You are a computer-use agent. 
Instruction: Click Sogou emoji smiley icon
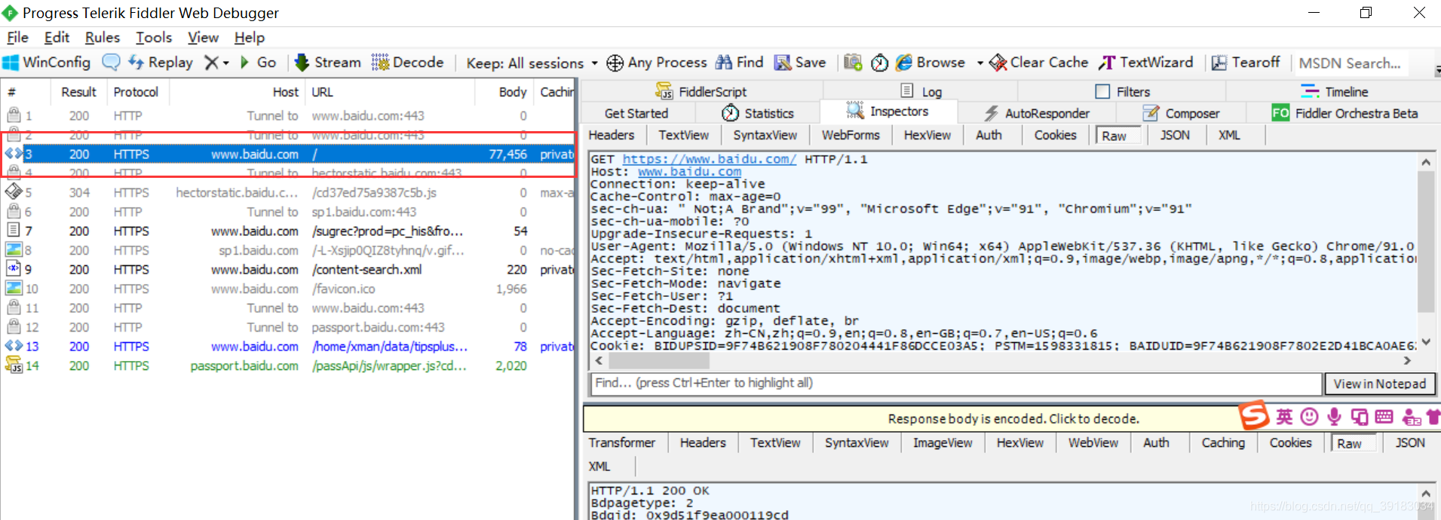pyautogui.click(x=1310, y=416)
